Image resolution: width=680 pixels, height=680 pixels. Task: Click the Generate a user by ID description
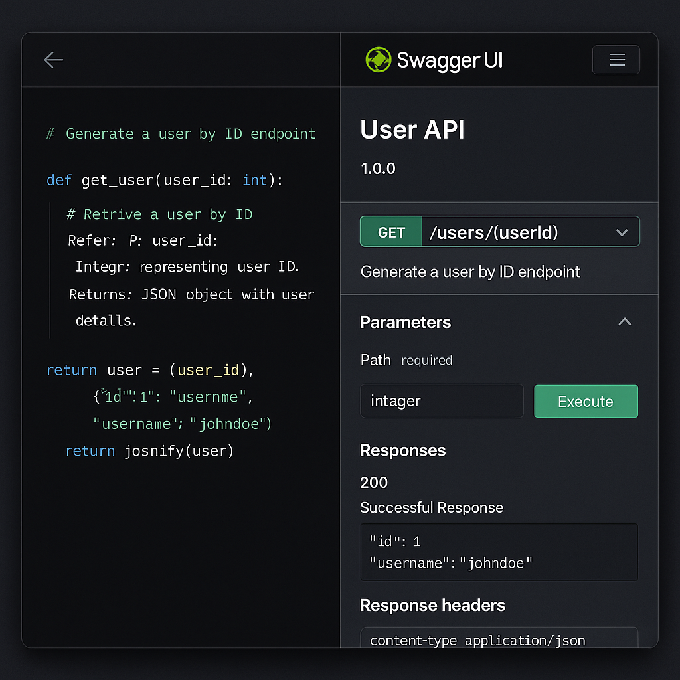[470, 272]
